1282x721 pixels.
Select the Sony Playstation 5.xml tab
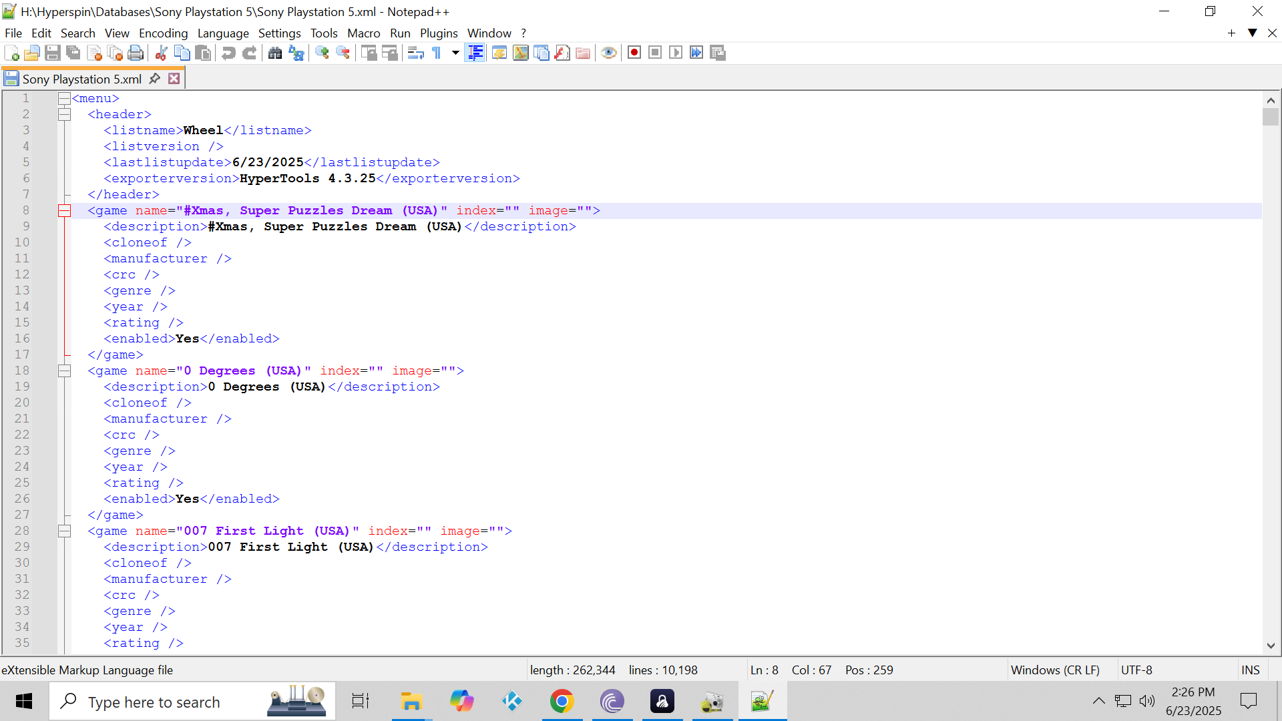(x=81, y=79)
